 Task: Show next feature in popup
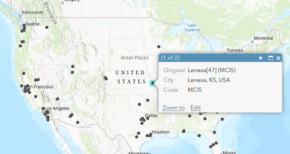(x=261, y=58)
